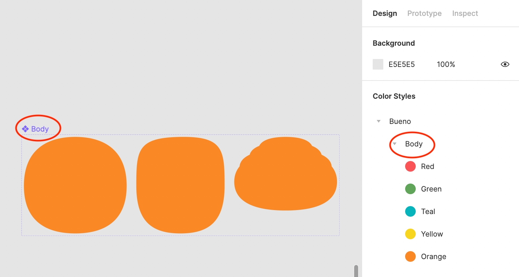Screen dimensions: 519x277
Task: Select the round orange body shape on the left
Action: point(75,185)
